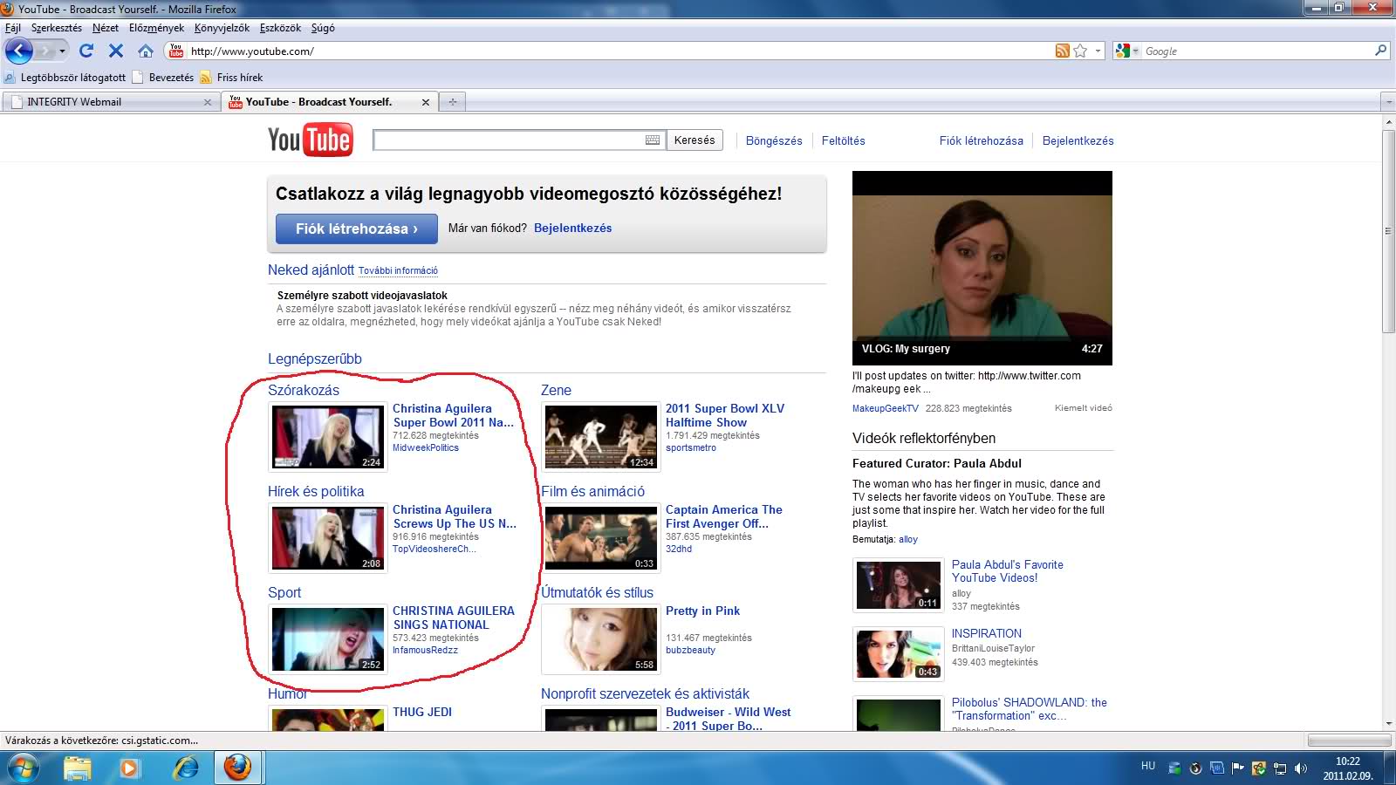The image size is (1396, 785).
Task: Click the További információ link
Action: point(398,271)
